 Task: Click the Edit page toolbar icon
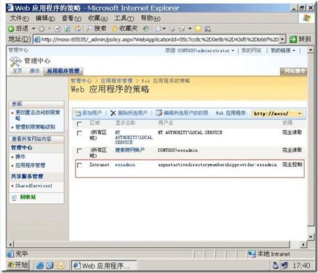pyautogui.click(x=182, y=29)
